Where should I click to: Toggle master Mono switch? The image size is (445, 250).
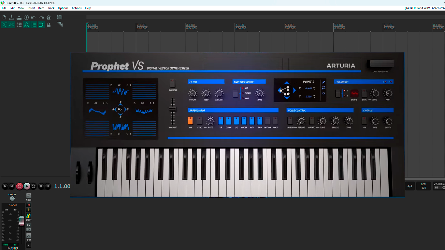coord(29,196)
